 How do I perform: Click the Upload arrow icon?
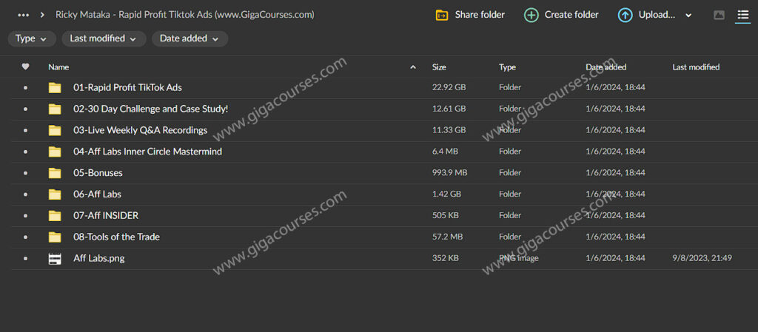click(625, 15)
